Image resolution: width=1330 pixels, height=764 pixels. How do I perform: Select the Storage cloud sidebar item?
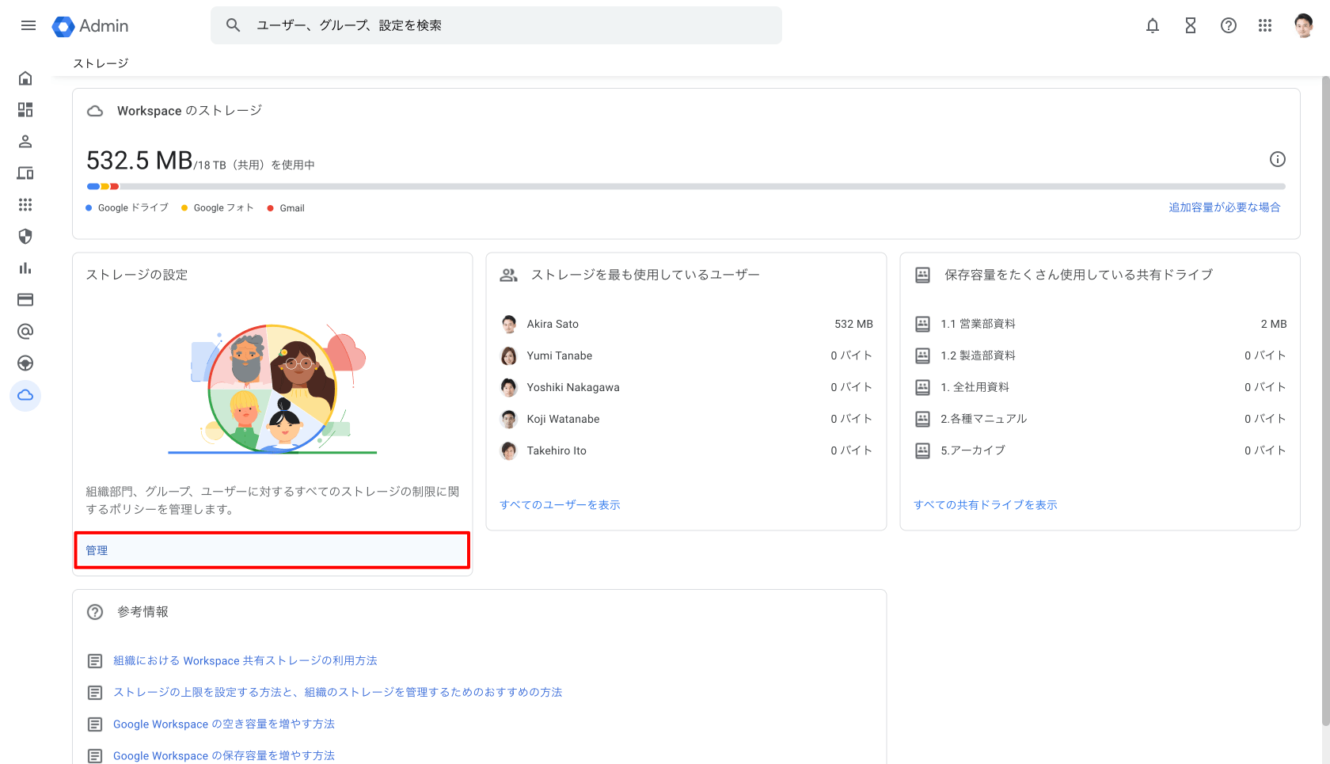[x=25, y=395]
